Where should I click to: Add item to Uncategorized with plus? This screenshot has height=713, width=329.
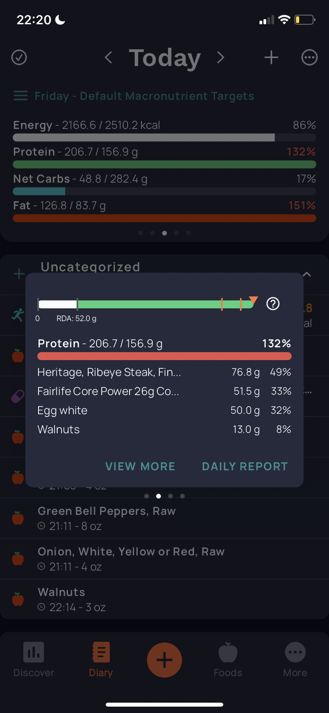pyautogui.click(x=19, y=274)
